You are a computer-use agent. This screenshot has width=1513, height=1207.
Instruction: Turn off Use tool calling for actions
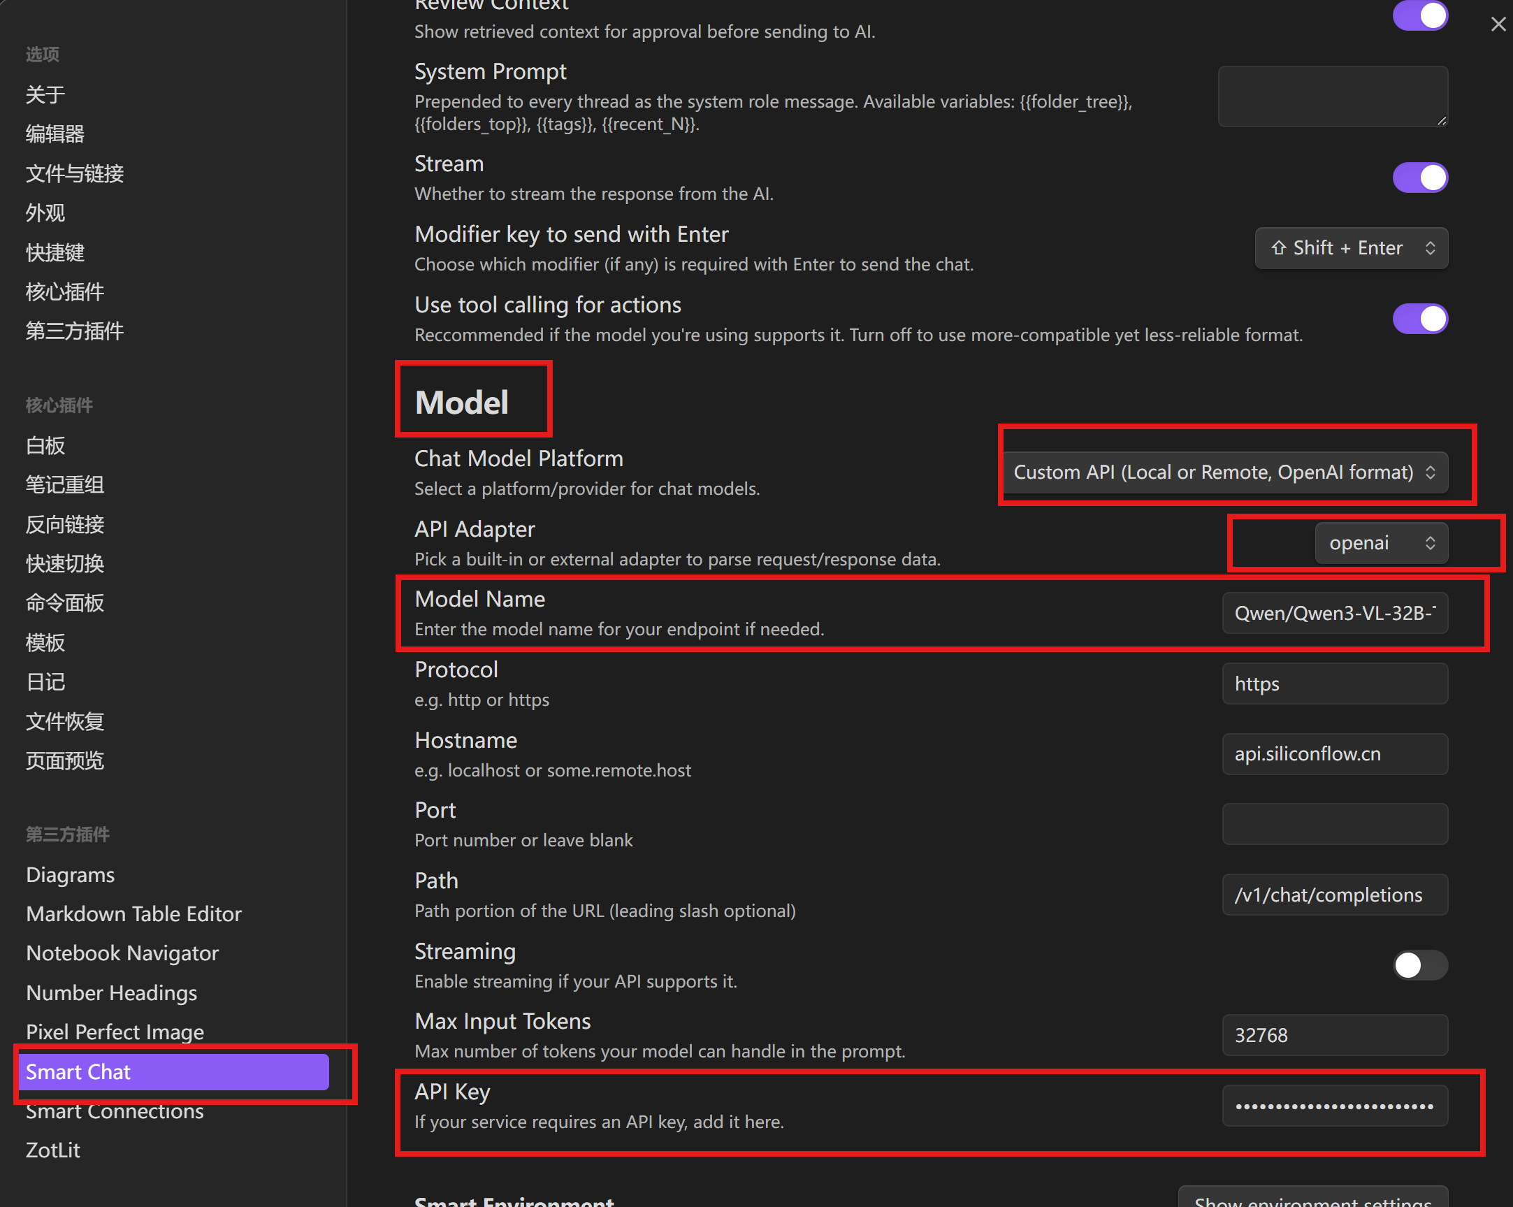tap(1419, 319)
